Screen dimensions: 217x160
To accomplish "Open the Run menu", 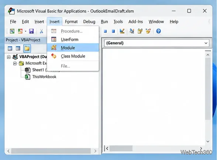I will pyautogui.click(x=104, y=22).
